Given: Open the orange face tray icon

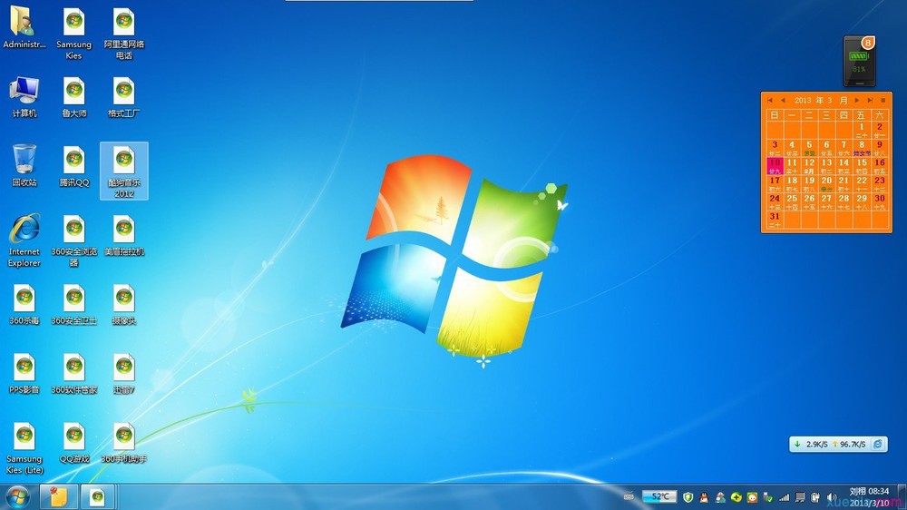Looking at the screenshot, I should (752, 497).
